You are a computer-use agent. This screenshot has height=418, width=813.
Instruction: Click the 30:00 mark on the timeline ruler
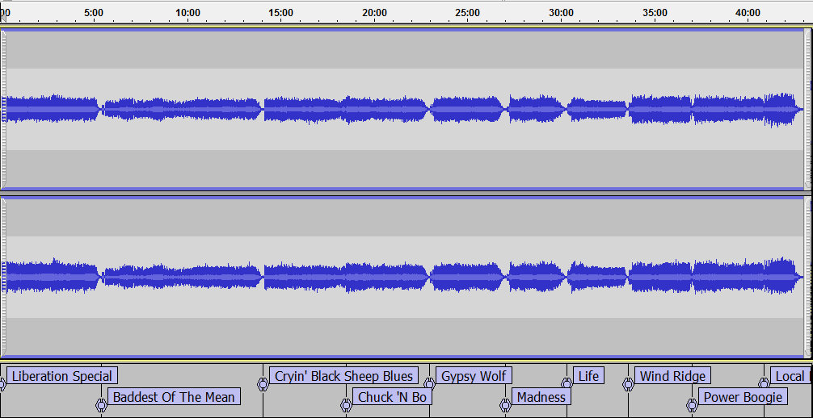[x=561, y=12]
